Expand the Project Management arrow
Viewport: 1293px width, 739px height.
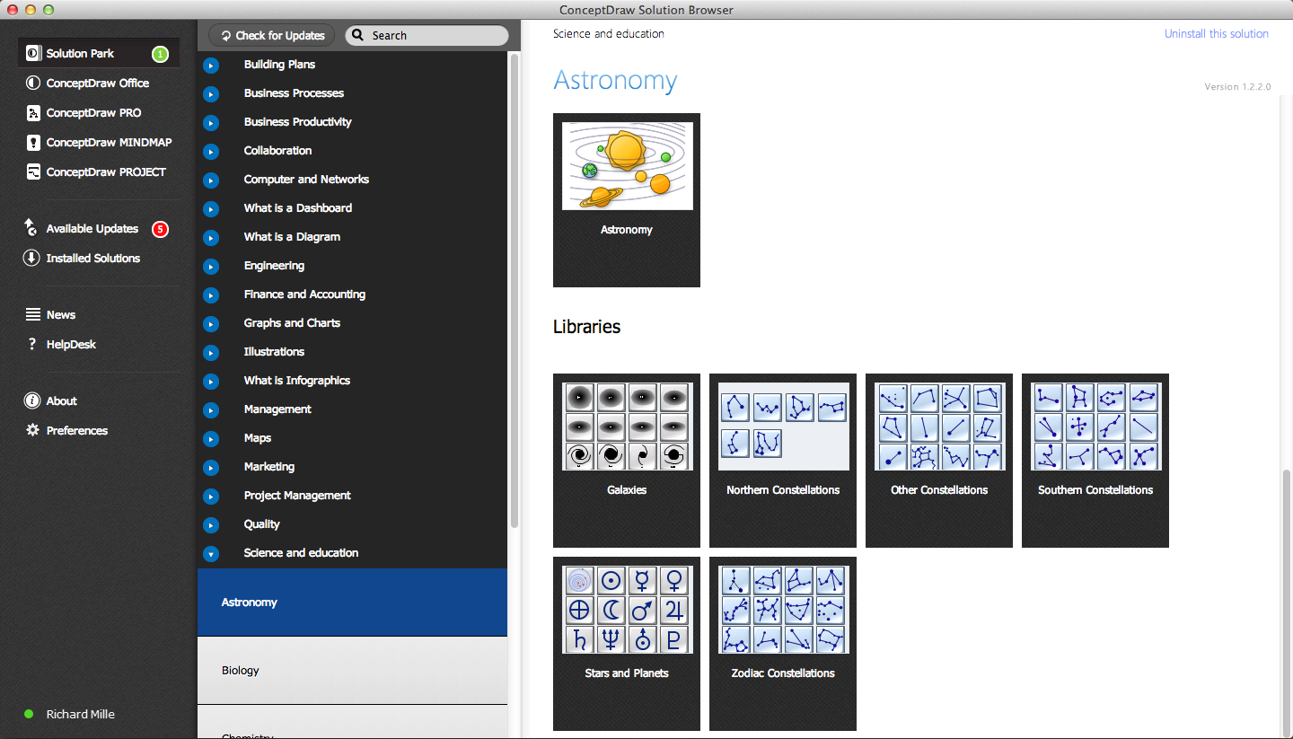point(211,496)
